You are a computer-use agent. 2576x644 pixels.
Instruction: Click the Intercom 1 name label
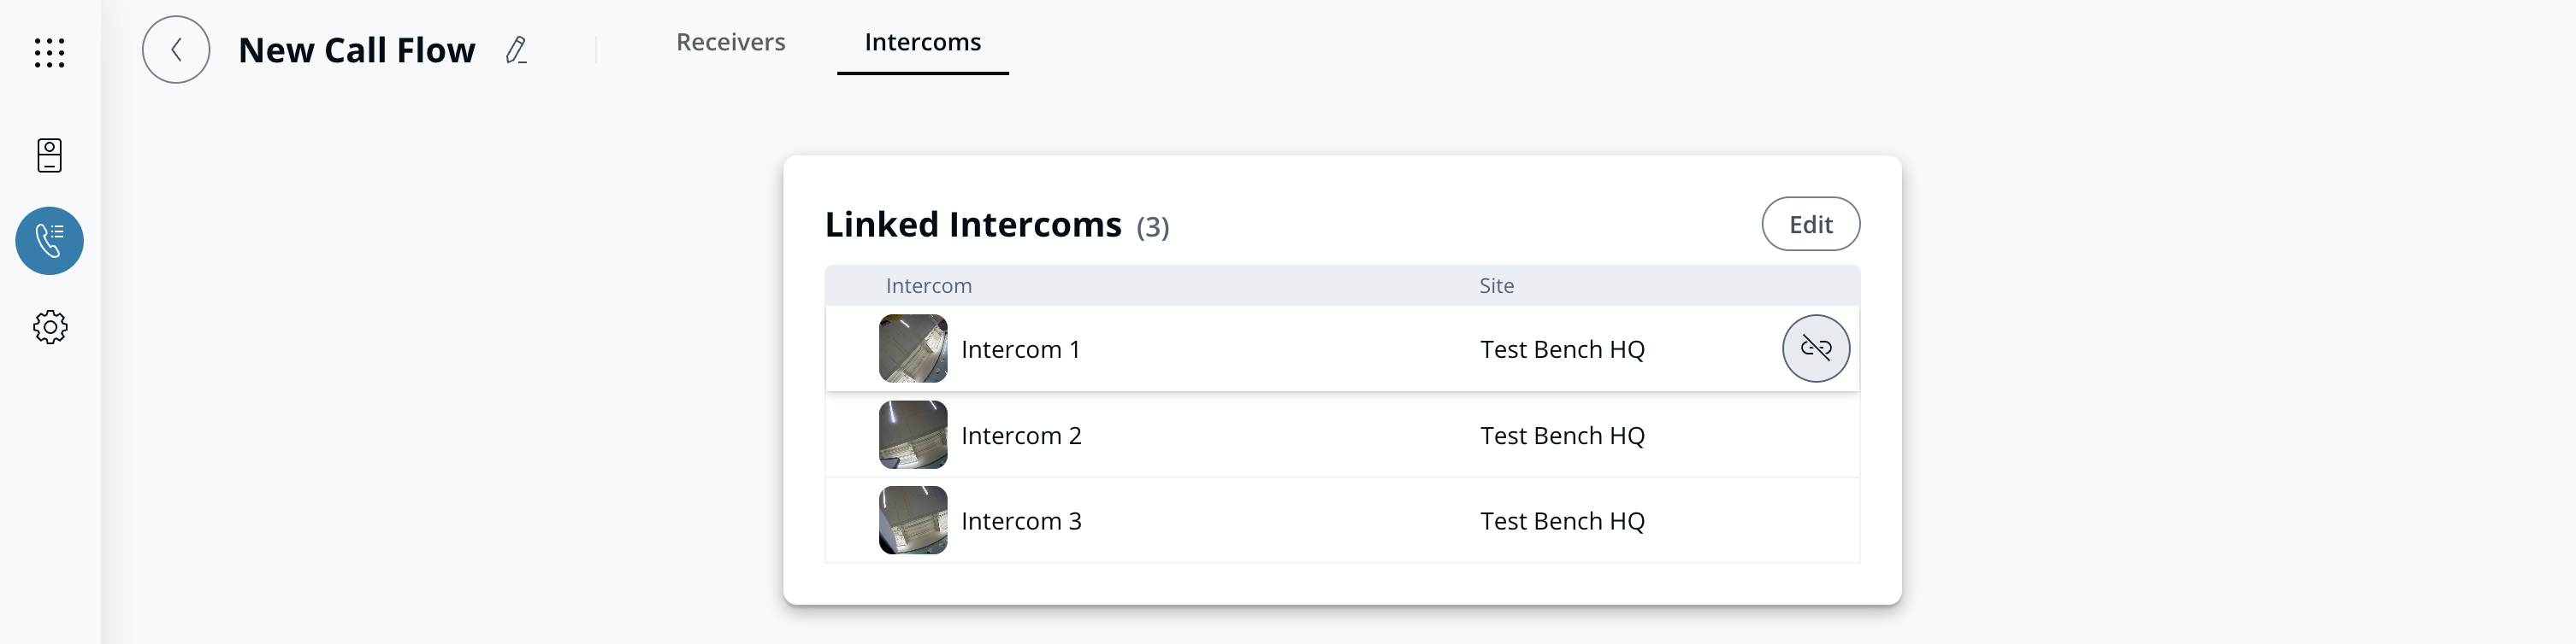[x=1020, y=349]
